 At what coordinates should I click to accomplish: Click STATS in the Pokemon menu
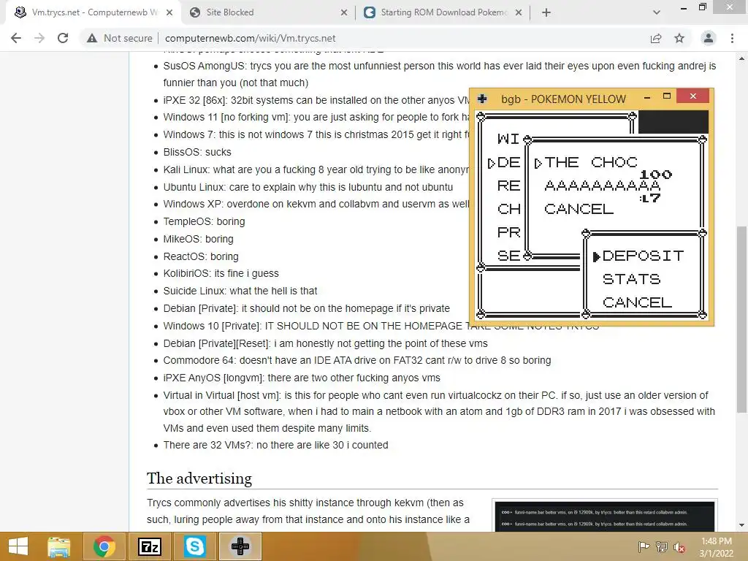[631, 279]
